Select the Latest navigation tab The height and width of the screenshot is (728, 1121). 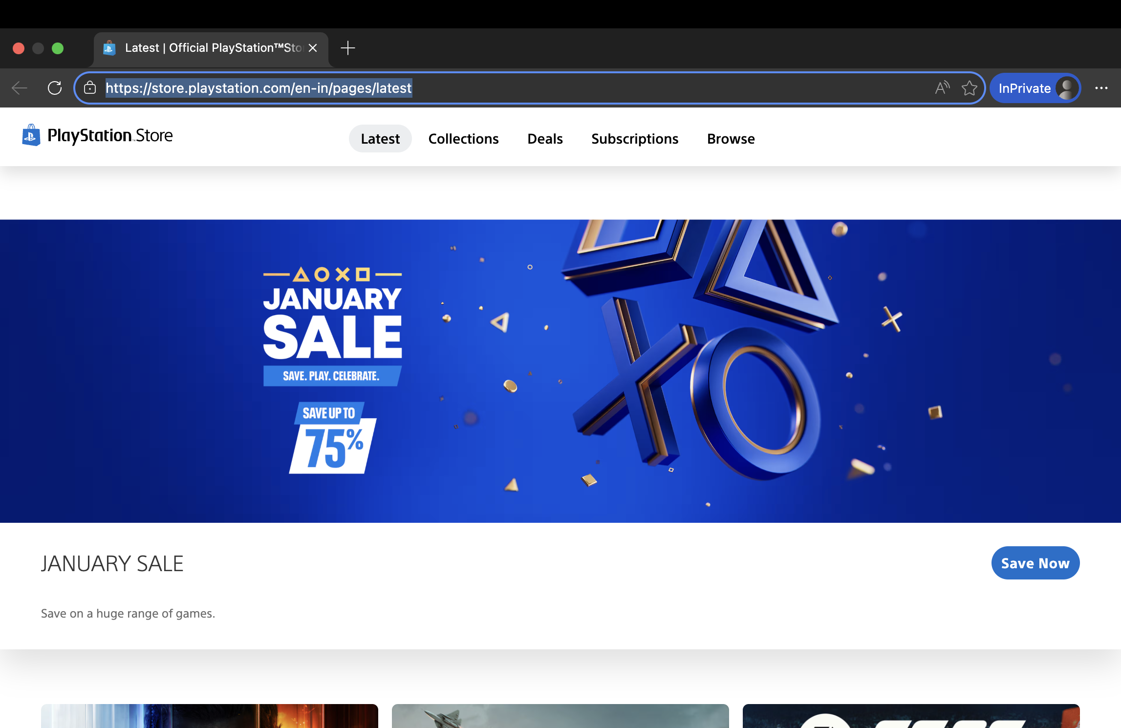tap(380, 139)
